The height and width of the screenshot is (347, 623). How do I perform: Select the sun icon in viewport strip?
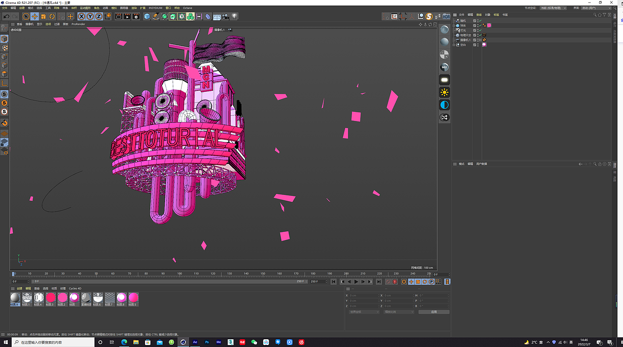[444, 92]
